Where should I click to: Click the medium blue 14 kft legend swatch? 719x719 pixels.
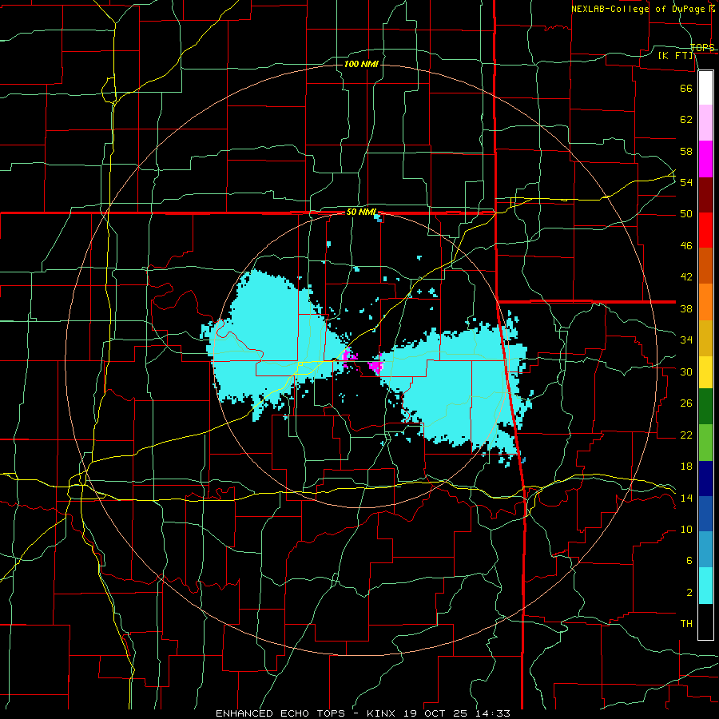[x=705, y=514]
